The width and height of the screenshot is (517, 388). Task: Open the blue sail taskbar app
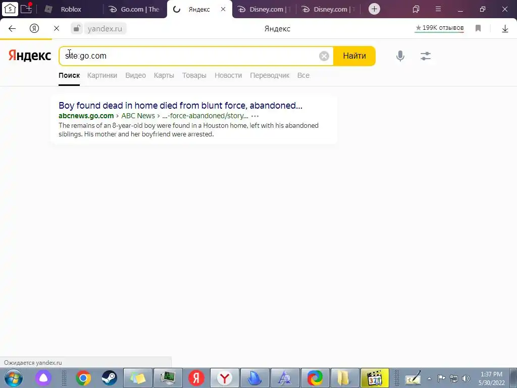pos(254,378)
